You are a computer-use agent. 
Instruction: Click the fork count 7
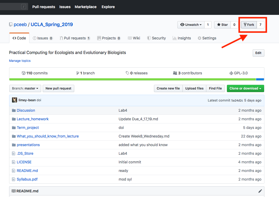pos(261,25)
